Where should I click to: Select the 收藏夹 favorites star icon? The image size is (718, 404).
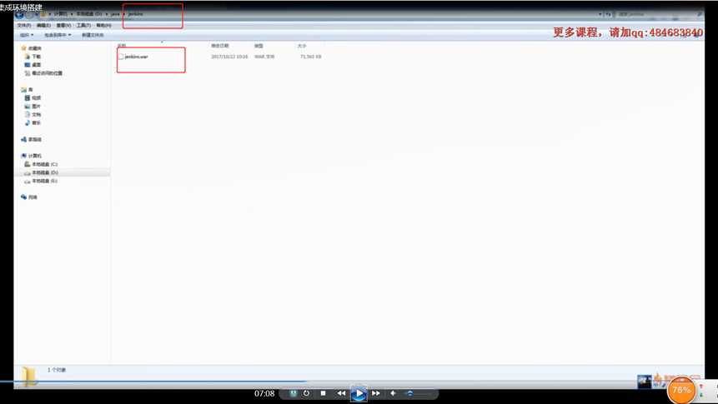(23, 48)
